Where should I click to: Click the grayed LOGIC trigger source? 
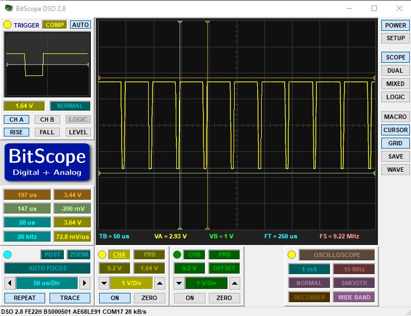pyautogui.click(x=78, y=119)
